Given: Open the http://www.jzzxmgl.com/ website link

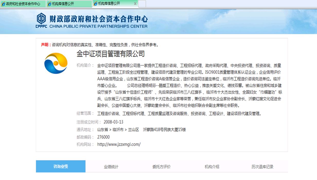Looking at the screenshot, I should (x=119, y=144).
